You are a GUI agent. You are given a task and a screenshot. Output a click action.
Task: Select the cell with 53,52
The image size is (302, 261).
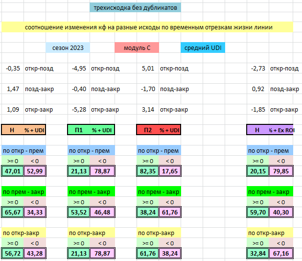(x=79, y=212)
